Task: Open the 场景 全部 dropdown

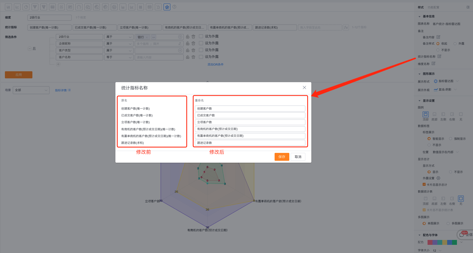Action: [31, 90]
